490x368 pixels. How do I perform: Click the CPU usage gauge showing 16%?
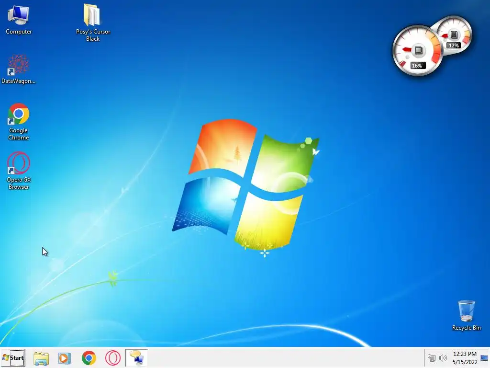417,51
